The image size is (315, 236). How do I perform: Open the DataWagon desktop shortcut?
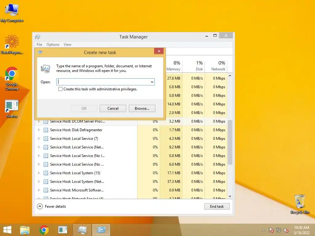(x=12, y=45)
